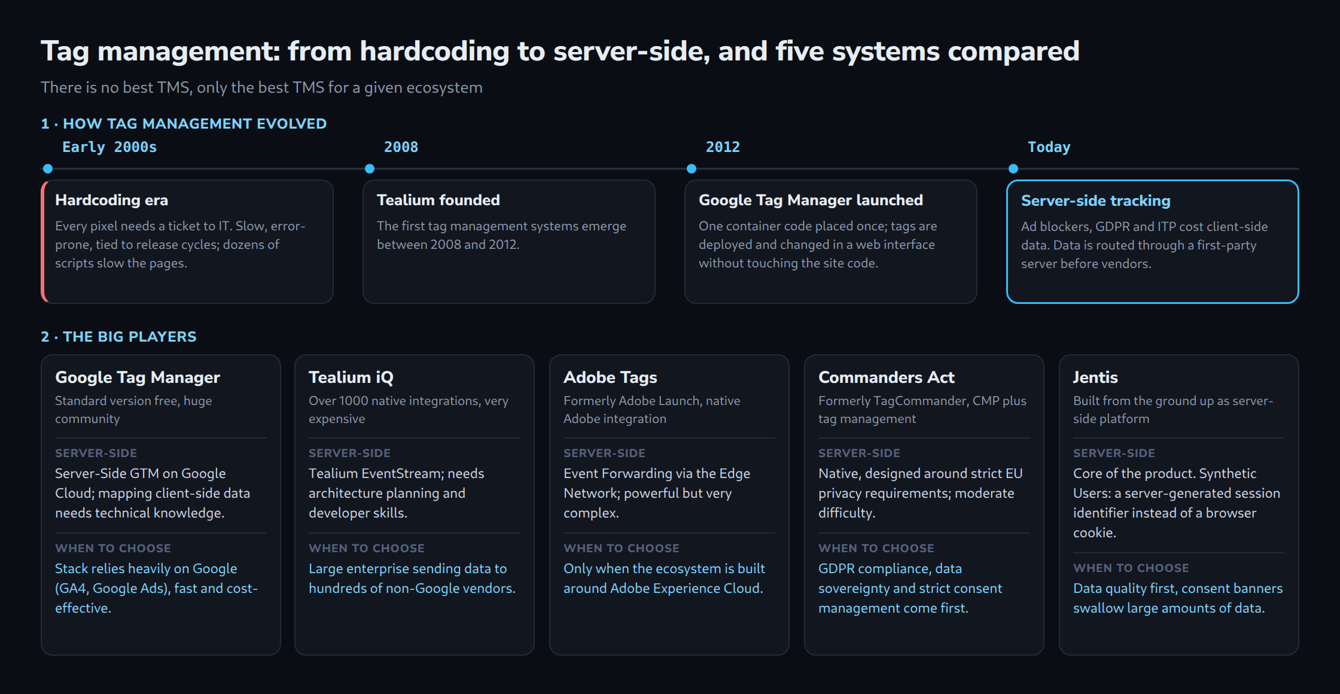Select the Hardcoding era card title
Image resolution: width=1340 pixels, height=694 pixels.
click(x=111, y=200)
